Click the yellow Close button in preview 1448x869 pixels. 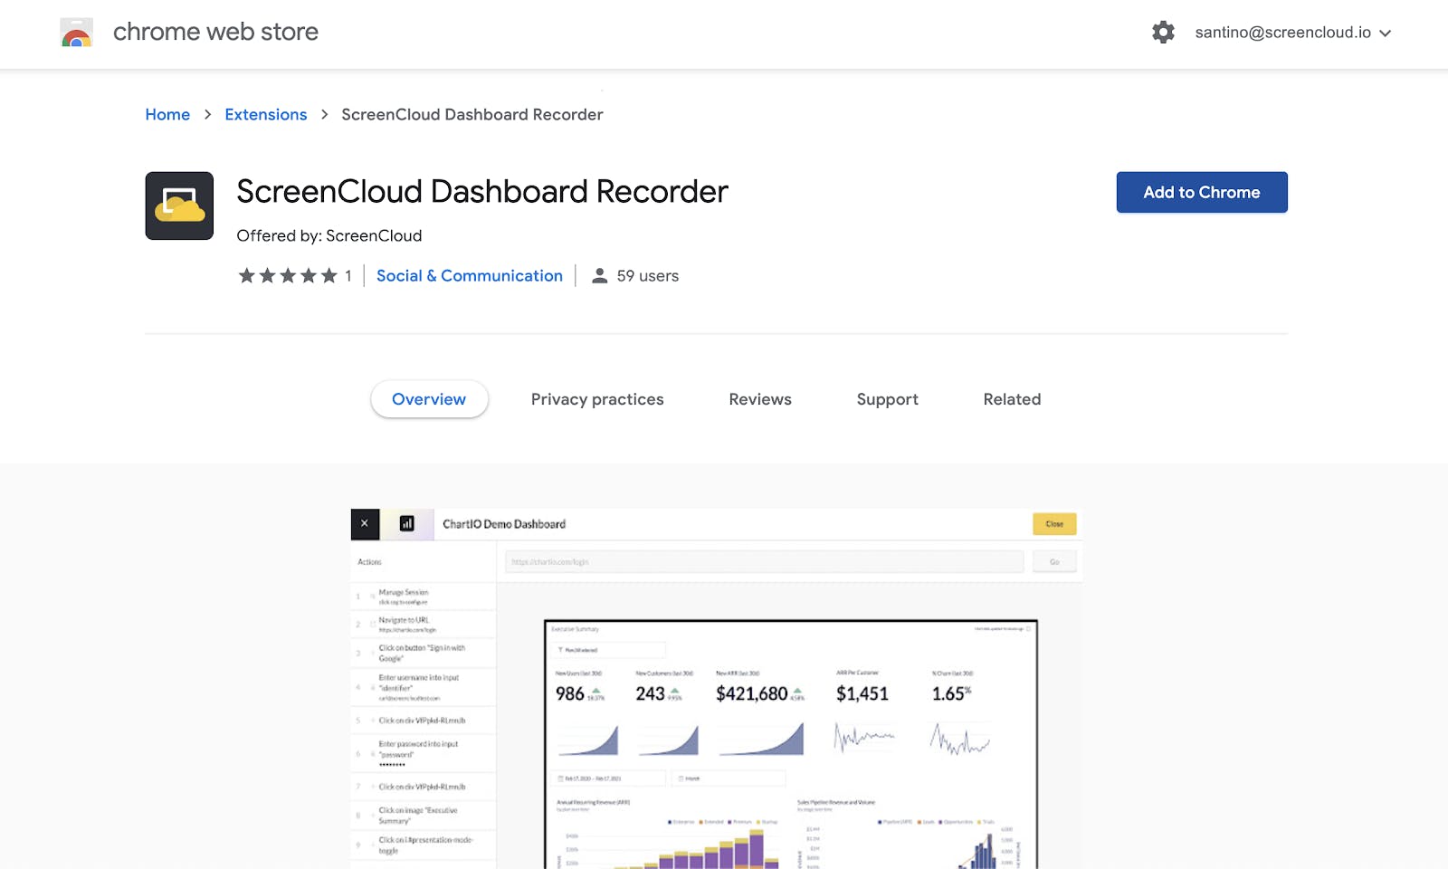[x=1054, y=524]
